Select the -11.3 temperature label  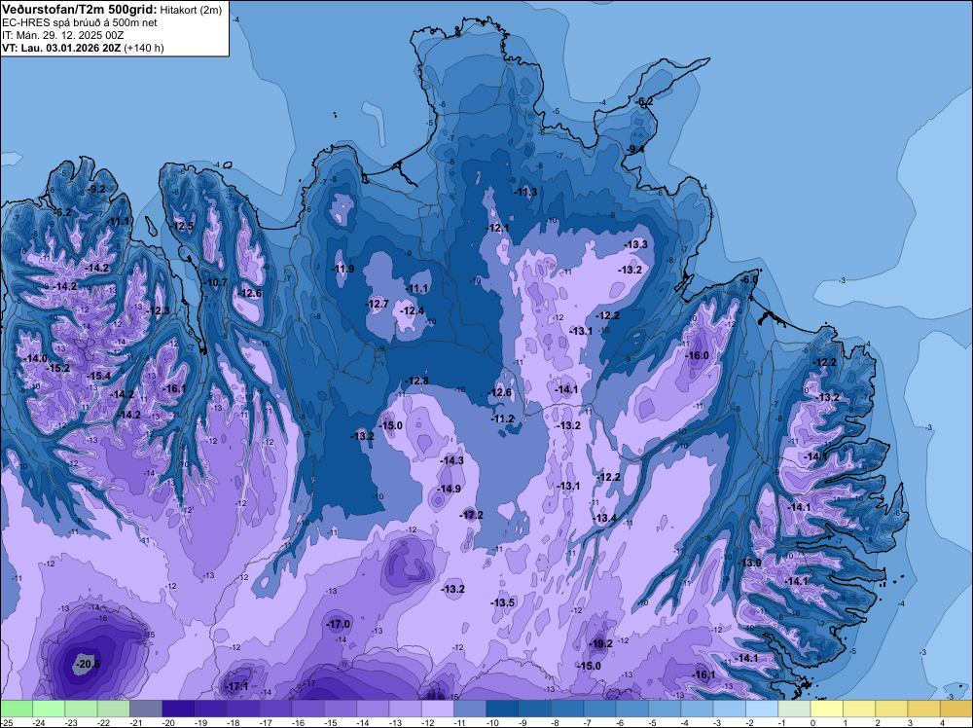(525, 192)
